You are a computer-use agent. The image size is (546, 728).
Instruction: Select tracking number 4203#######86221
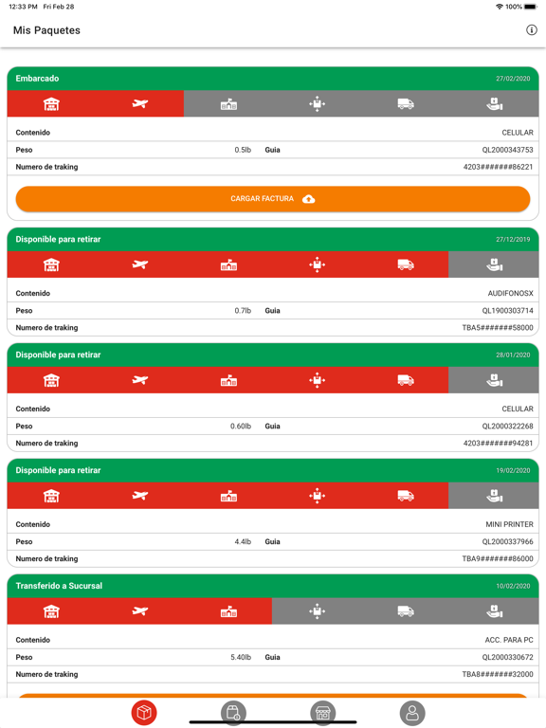pos(498,167)
